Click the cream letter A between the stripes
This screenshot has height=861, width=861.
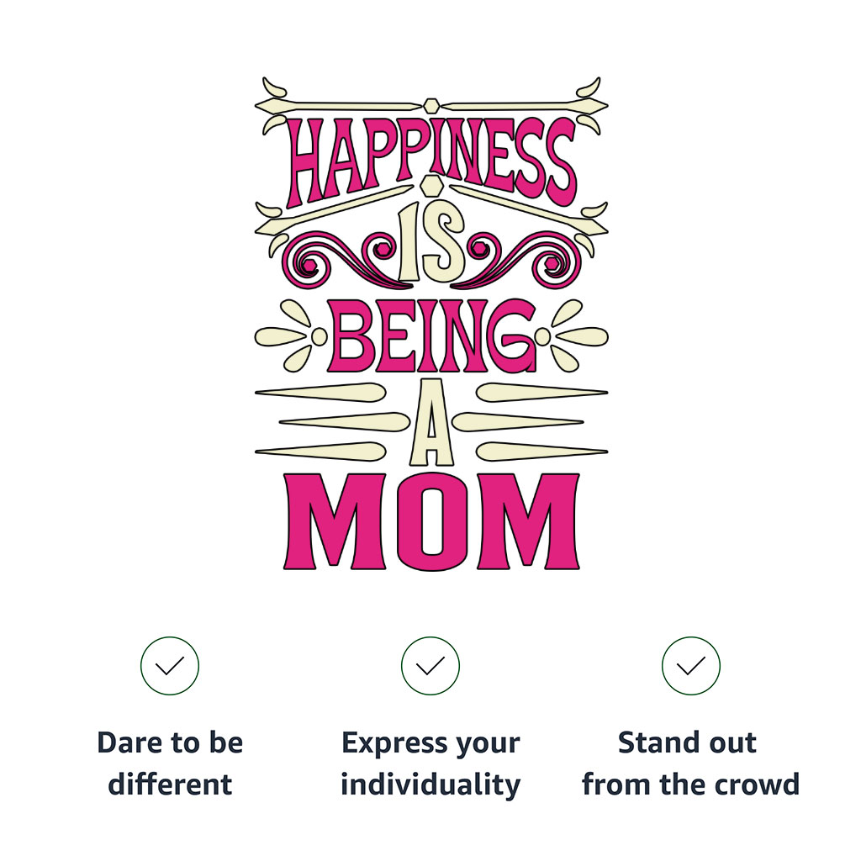click(432, 422)
